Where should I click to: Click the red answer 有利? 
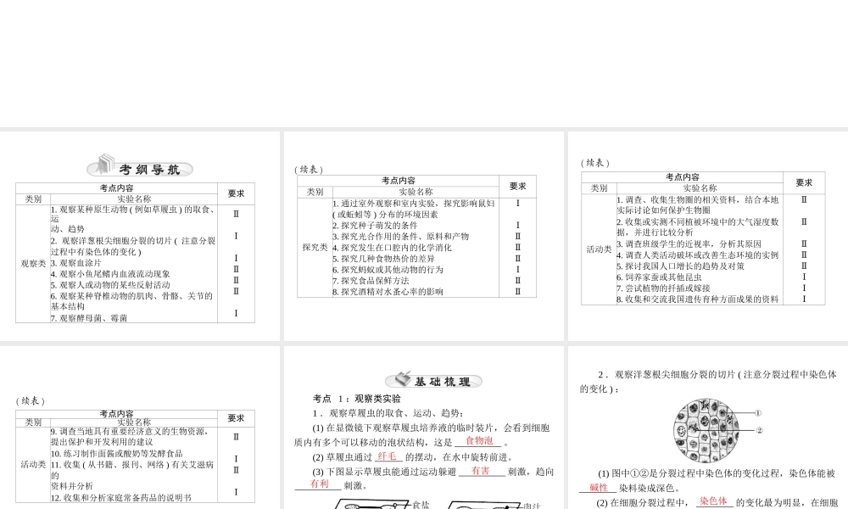pyautogui.click(x=319, y=484)
